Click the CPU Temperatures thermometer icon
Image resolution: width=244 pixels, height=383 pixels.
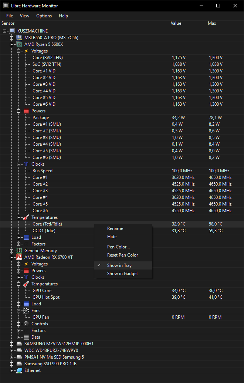pos(26,217)
